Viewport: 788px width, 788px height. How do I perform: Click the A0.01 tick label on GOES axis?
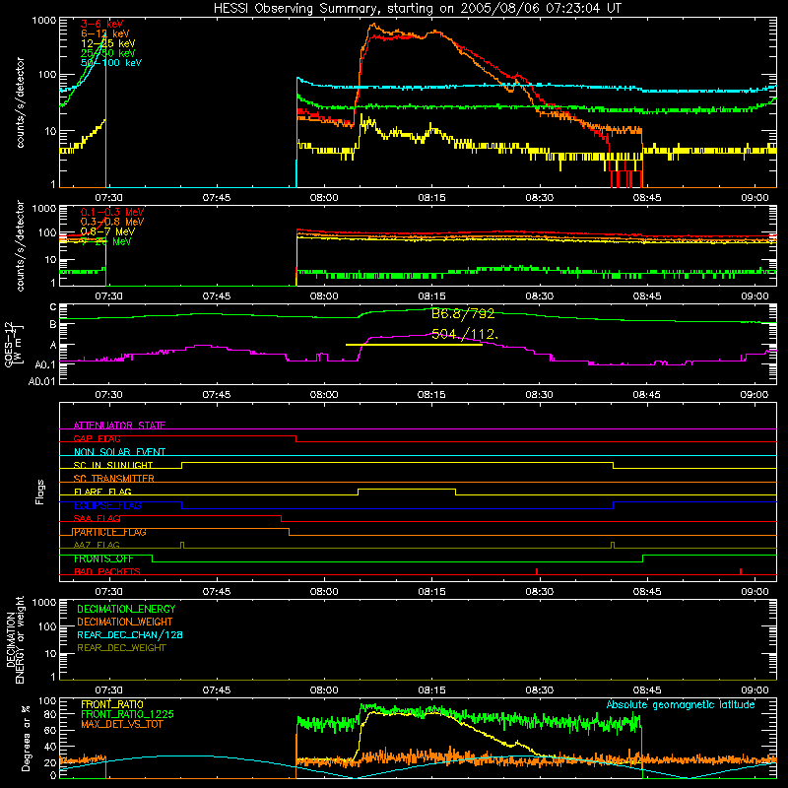tap(42, 381)
